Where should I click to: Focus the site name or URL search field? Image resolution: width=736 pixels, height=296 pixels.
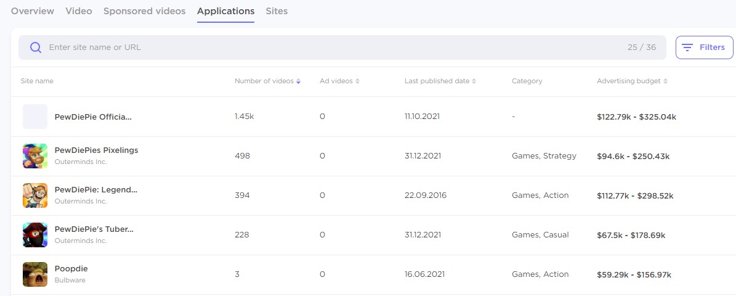333,47
